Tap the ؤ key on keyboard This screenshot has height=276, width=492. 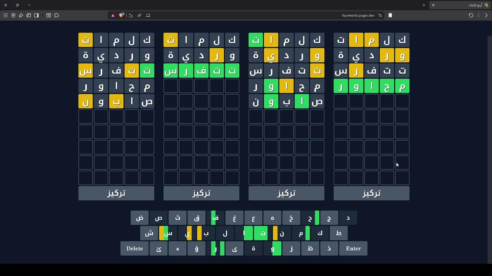(x=196, y=248)
